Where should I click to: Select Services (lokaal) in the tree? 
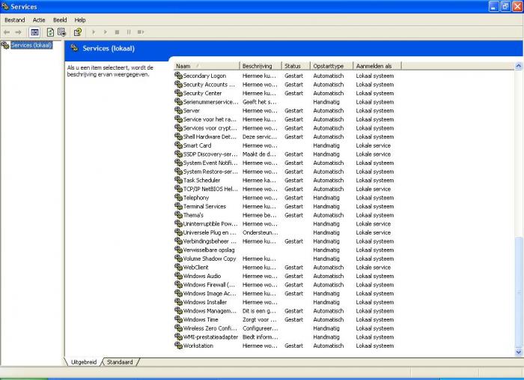pyautogui.click(x=31, y=45)
